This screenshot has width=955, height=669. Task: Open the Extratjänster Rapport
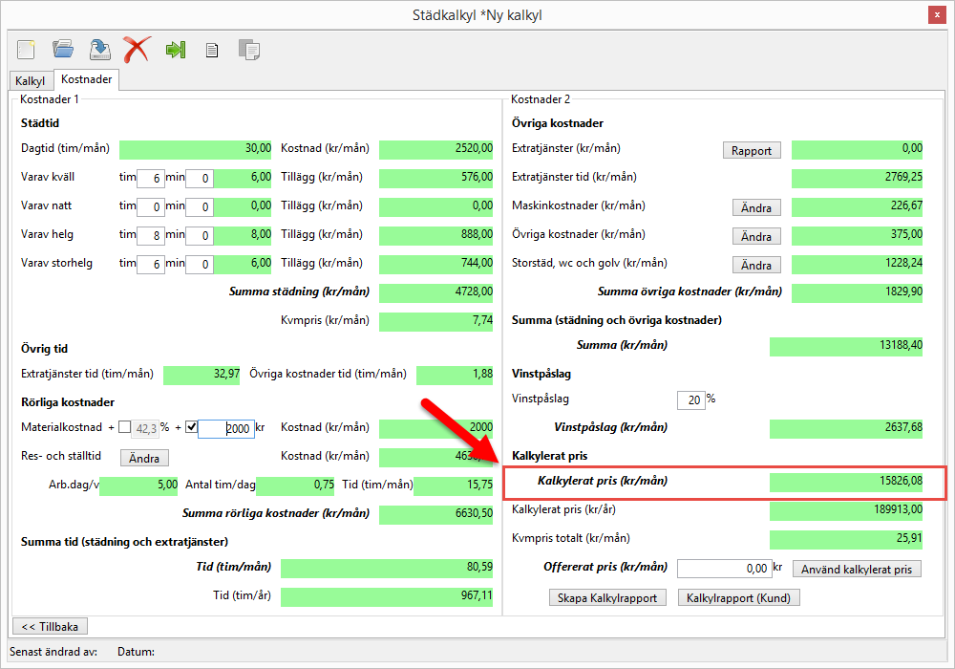[752, 150]
